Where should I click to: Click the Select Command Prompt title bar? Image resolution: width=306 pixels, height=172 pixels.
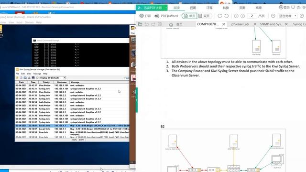coord(80,41)
